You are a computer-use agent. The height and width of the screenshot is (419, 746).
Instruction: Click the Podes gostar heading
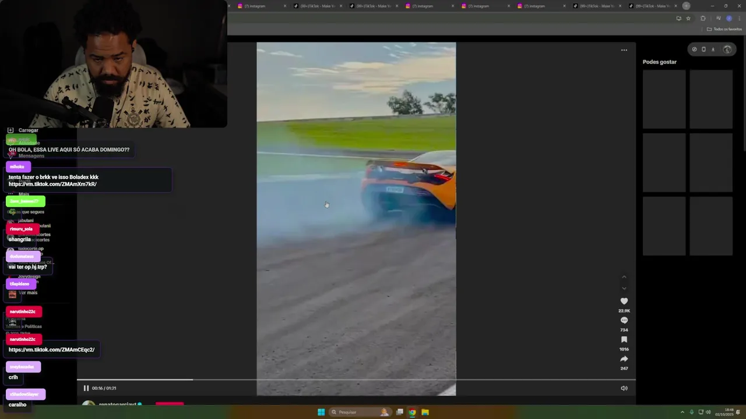tap(660, 62)
